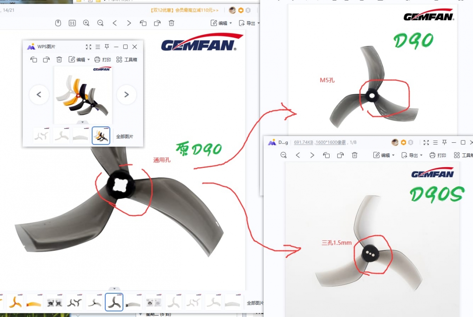The height and width of the screenshot is (317, 473).
Task: Click 打印 print icon in D90S window
Action: coord(438,155)
